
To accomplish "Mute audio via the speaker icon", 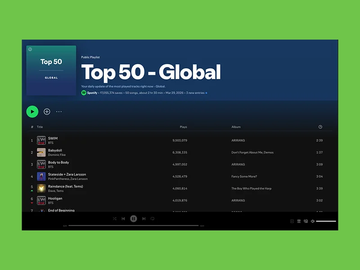I will (313, 221).
